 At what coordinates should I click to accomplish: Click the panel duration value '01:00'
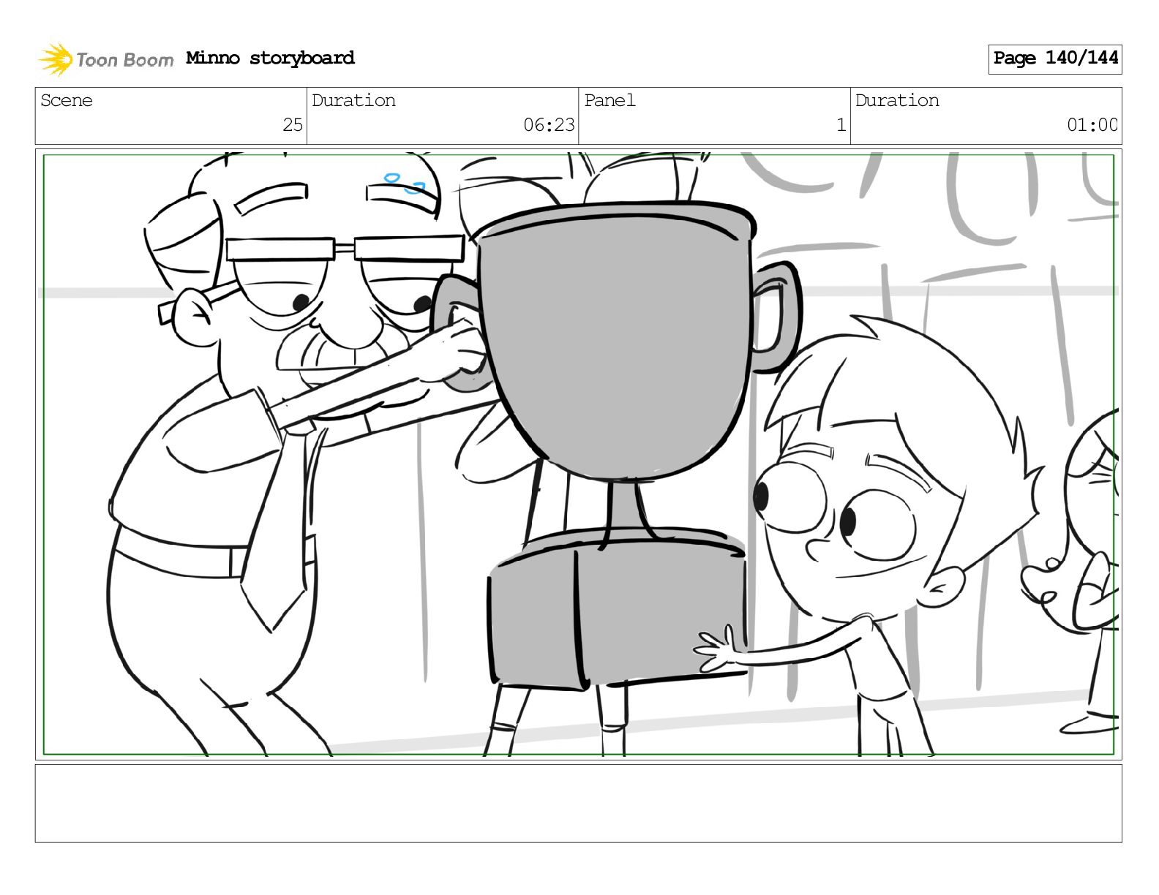tap(1092, 125)
